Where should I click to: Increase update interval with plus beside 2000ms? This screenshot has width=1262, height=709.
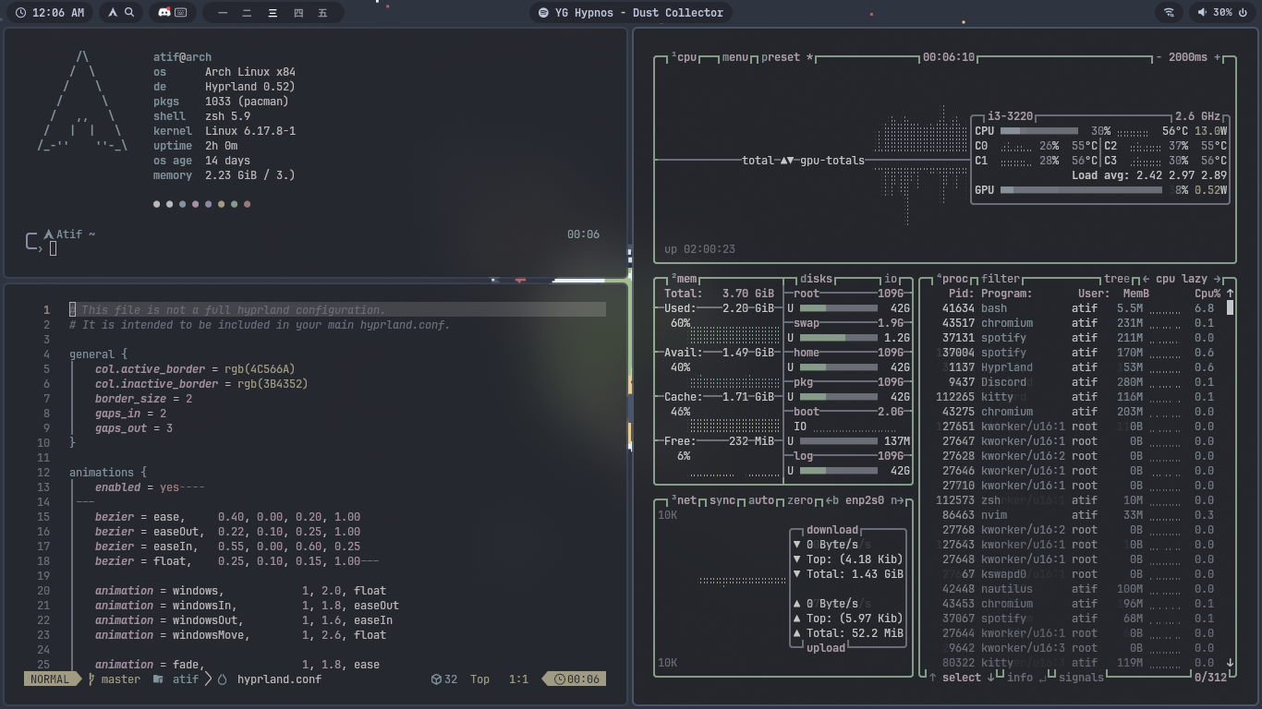[1217, 57]
